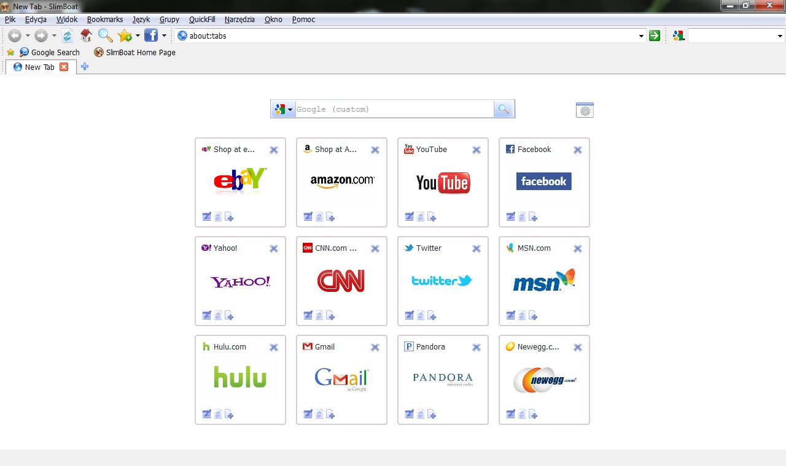Open the QuickFill menu

[202, 20]
